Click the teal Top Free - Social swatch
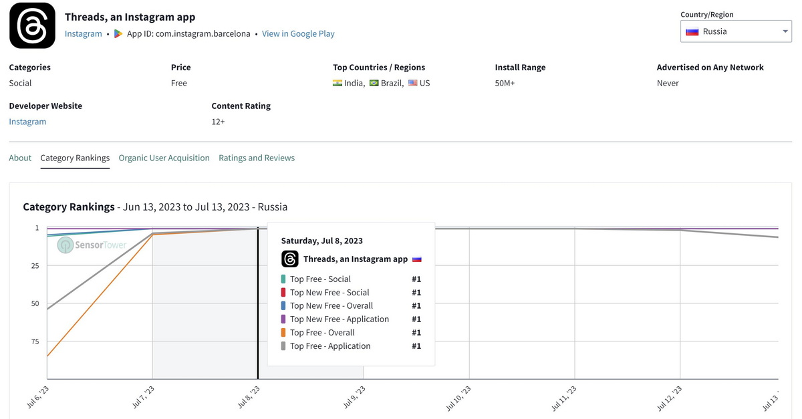 tap(284, 279)
